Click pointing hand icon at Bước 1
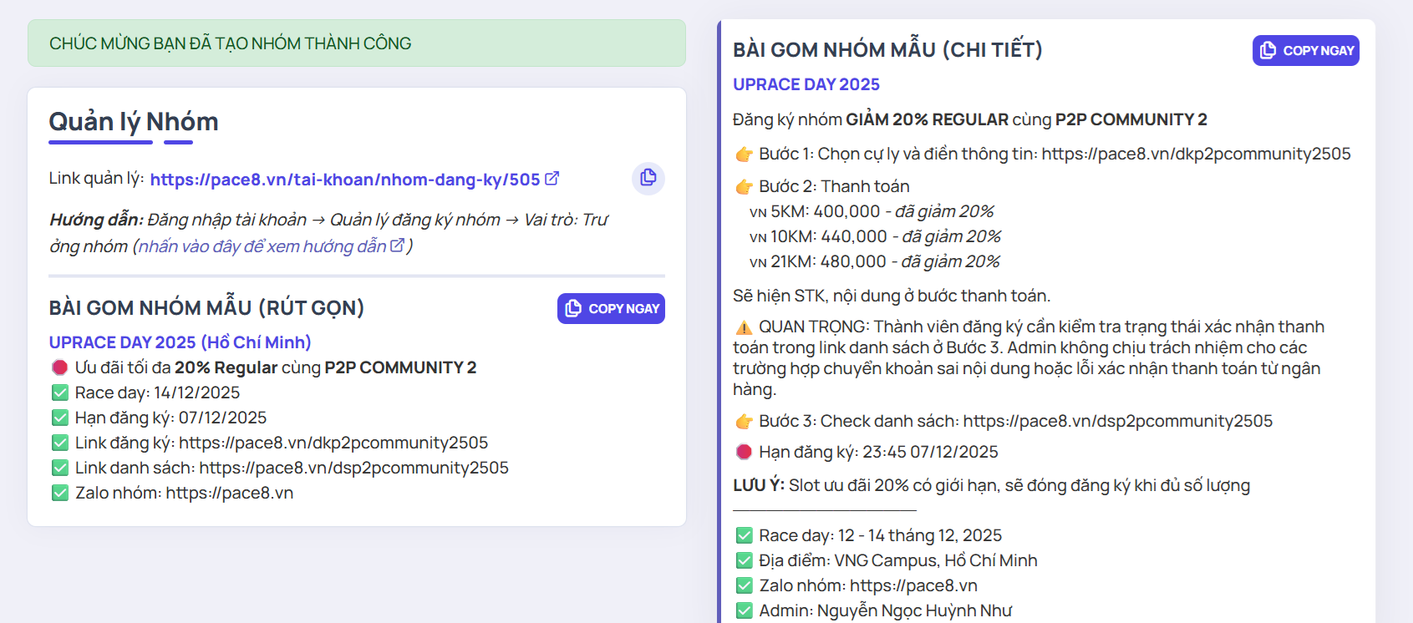Viewport: 1413px width, 623px height. tap(744, 154)
